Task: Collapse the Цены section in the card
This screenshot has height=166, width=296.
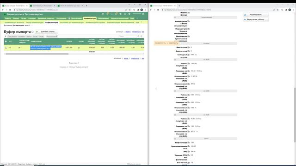Action: (x=175, y=139)
